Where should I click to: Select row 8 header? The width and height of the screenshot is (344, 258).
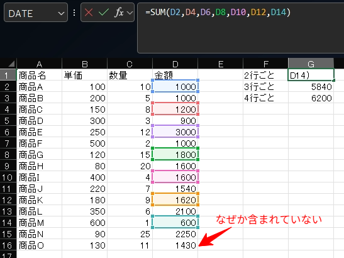[8, 155]
